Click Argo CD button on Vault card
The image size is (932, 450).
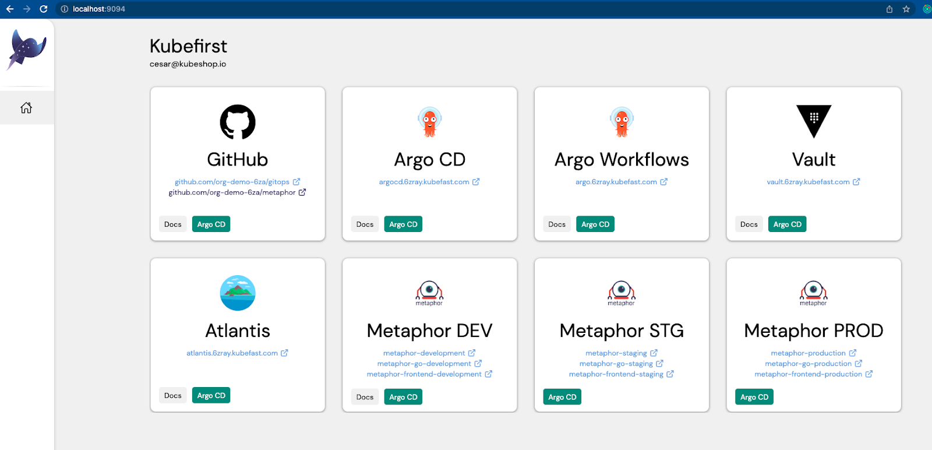[x=788, y=224]
